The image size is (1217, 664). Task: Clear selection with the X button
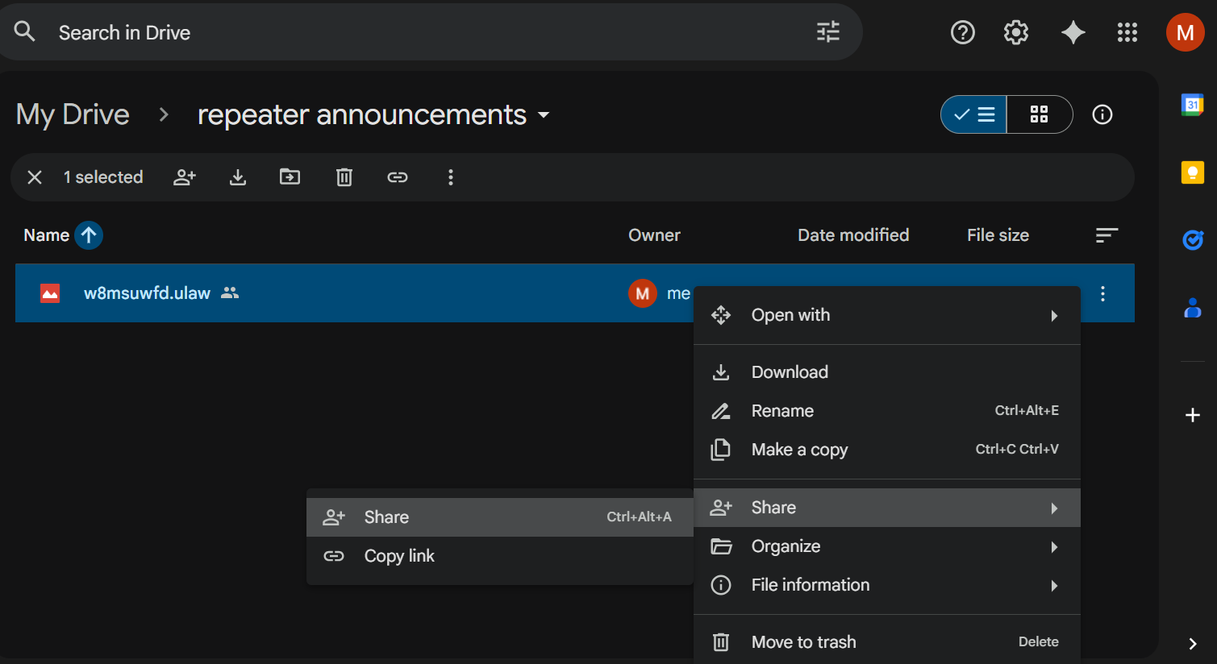(x=35, y=177)
